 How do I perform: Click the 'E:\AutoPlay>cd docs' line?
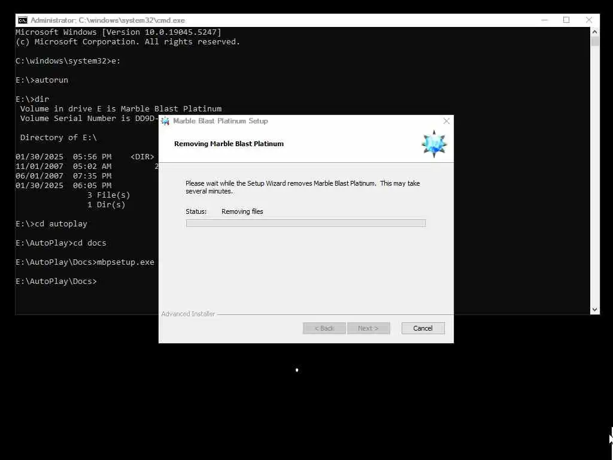click(61, 243)
